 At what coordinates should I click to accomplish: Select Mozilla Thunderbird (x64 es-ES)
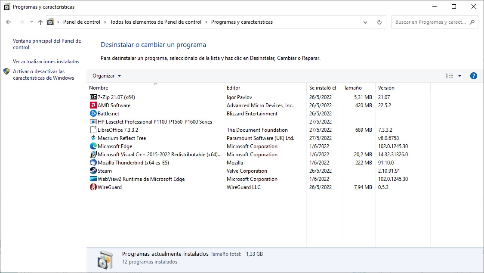click(x=133, y=162)
